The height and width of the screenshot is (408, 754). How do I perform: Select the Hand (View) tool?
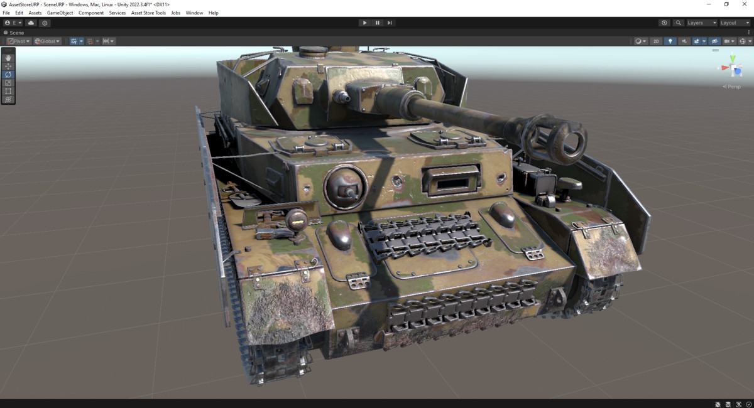(x=8, y=58)
